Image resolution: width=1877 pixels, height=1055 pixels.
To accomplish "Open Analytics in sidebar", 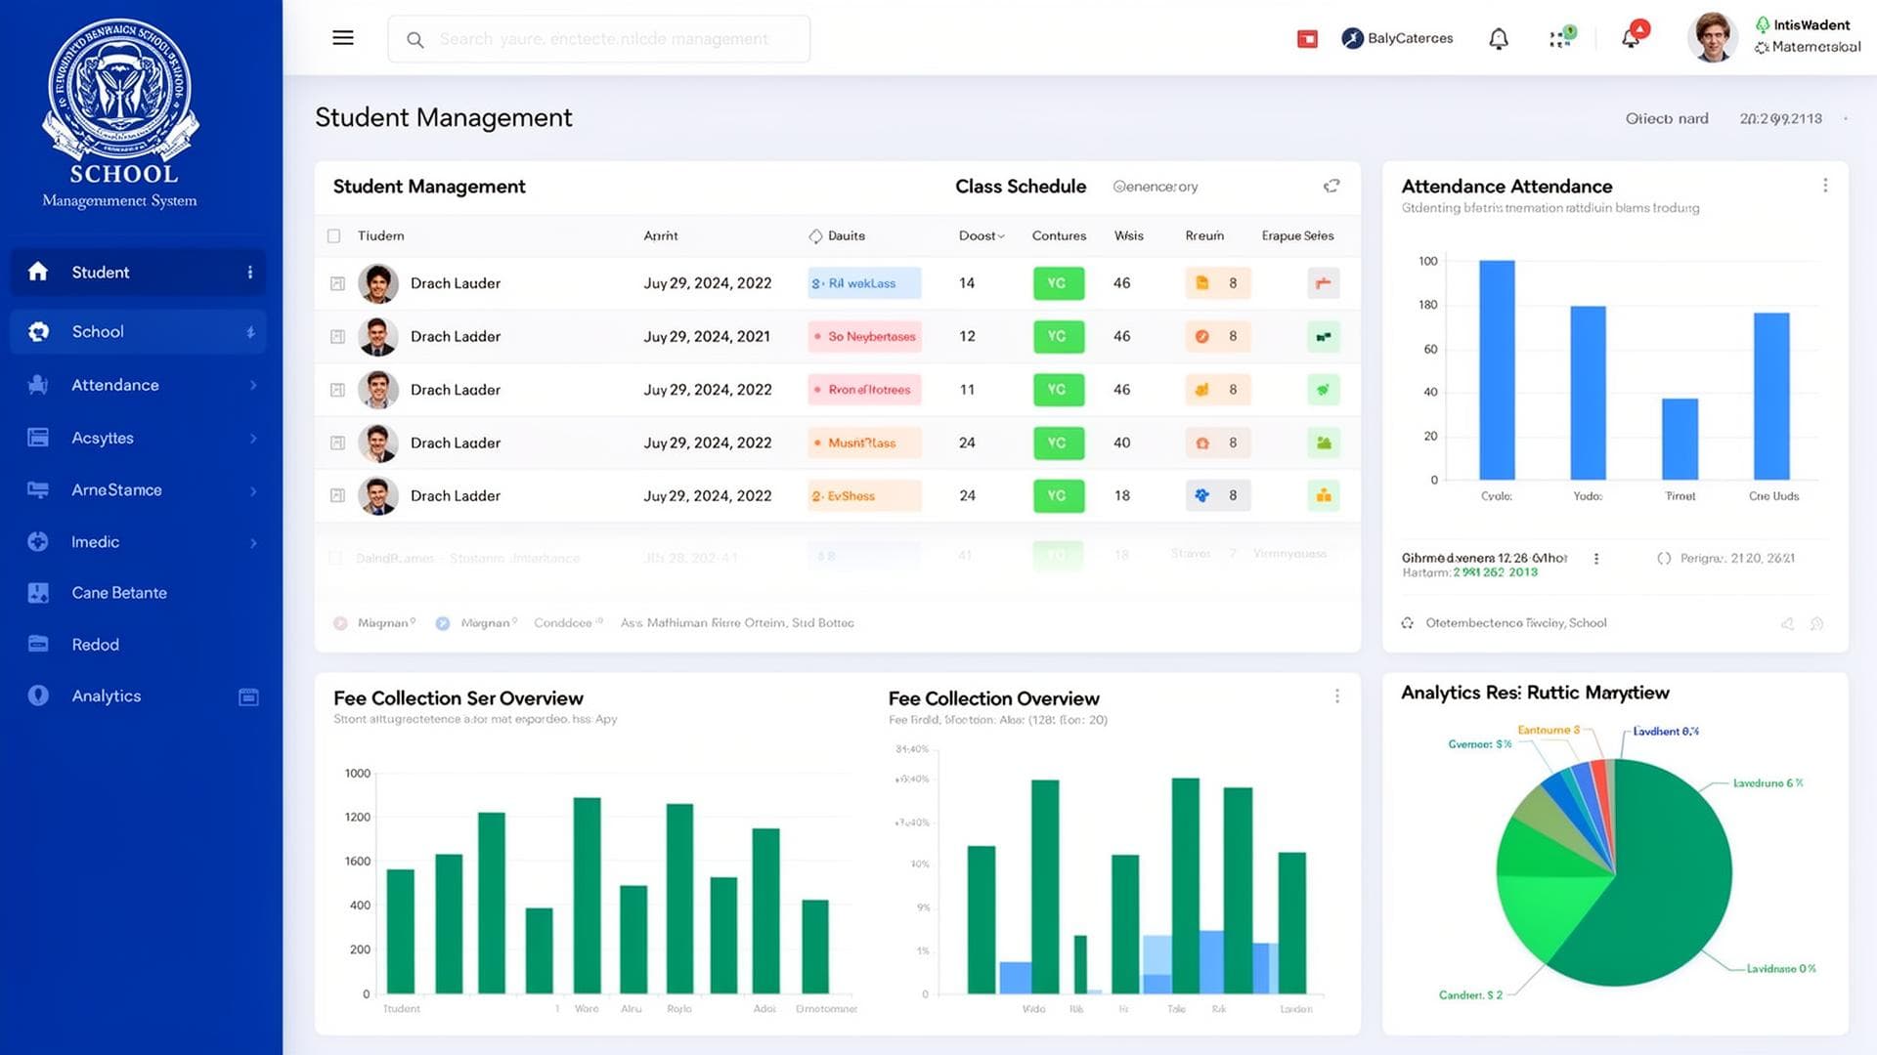I will tap(106, 696).
